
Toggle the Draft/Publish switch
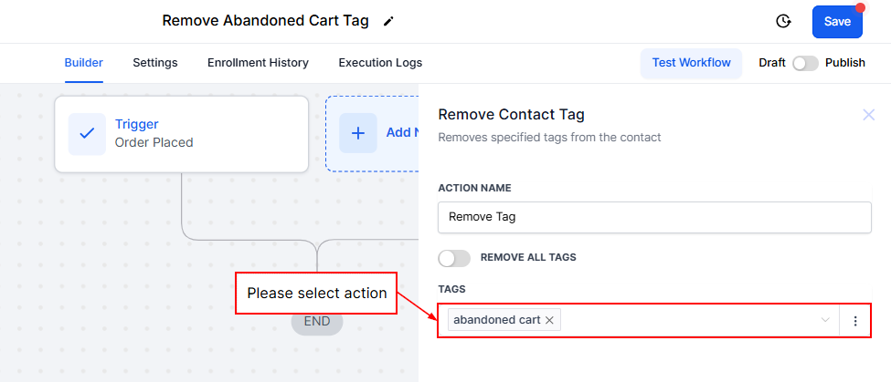coord(805,63)
